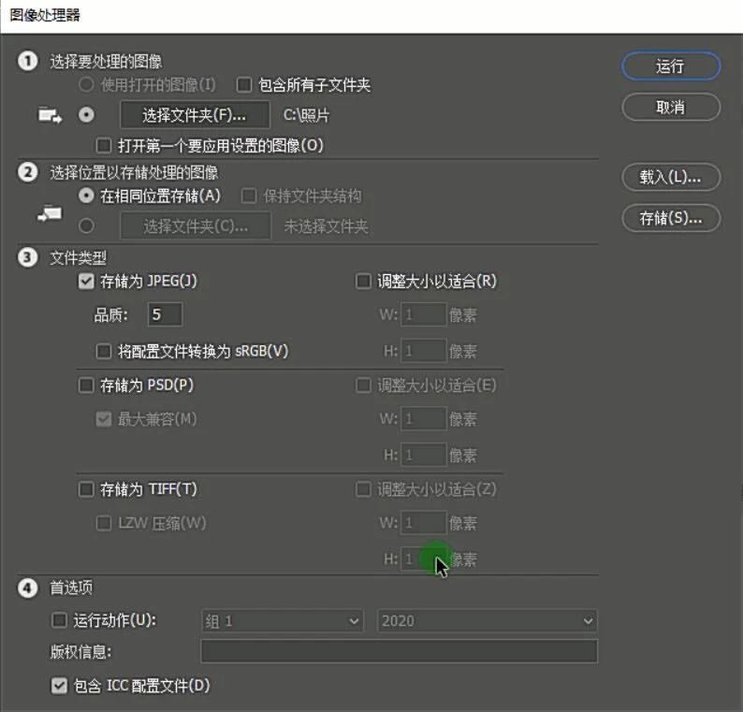Toggle the 最大兼容(M) checkbox
Viewport: 743px width, 712px height.
click(103, 419)
